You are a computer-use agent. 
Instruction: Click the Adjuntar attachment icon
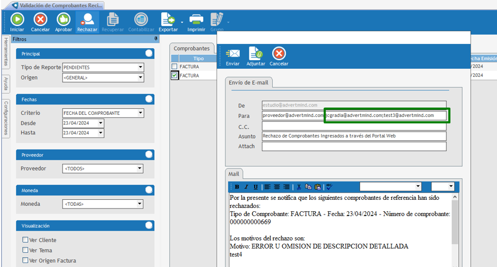click(x=255, y=54)
